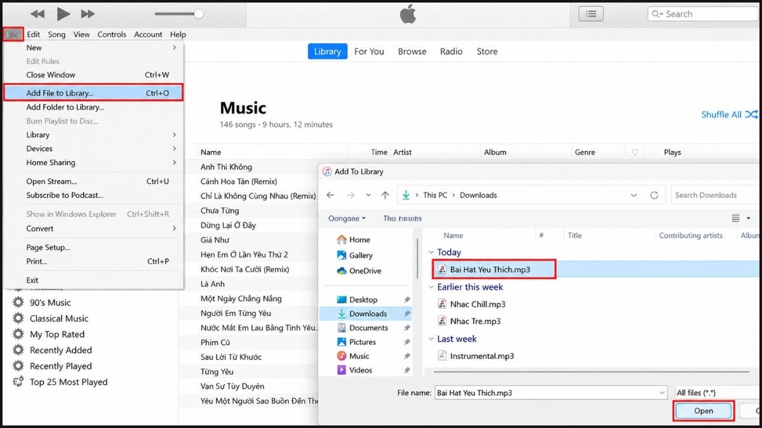Expand the New submenu

coord(93,48)
